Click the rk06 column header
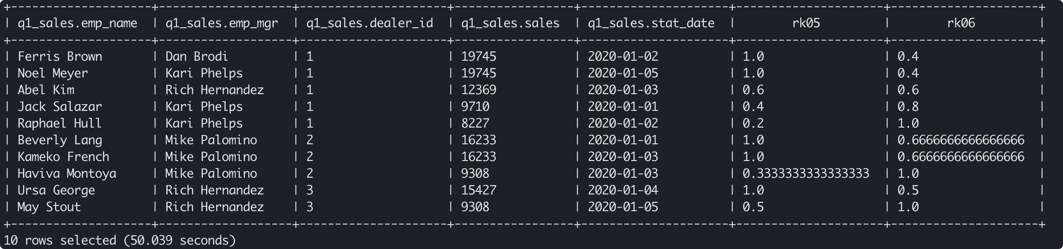Screen dimensions: 1063x249 (961, 23)
